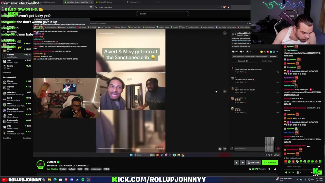Open emote picker in chat input
The width and height of the screenshot is (325, 183).
[319, 167]
